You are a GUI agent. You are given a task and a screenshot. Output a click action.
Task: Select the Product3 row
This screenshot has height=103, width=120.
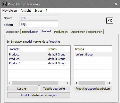click(x=39, y=63)
